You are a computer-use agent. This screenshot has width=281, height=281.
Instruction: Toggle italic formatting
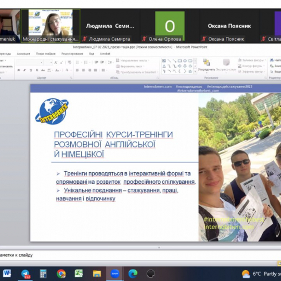[x=25, y=70]
